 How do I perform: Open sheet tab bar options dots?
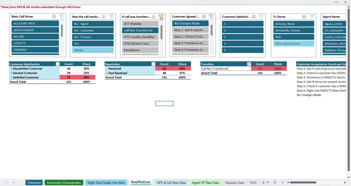[x=282, y=182]
